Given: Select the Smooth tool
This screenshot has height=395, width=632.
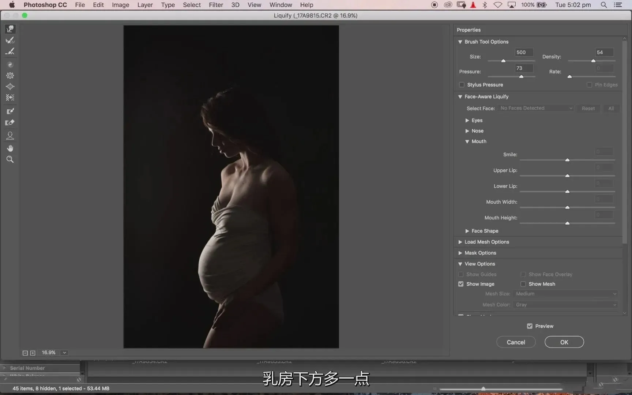Looking at the screenshot, I should click(10, 51).
